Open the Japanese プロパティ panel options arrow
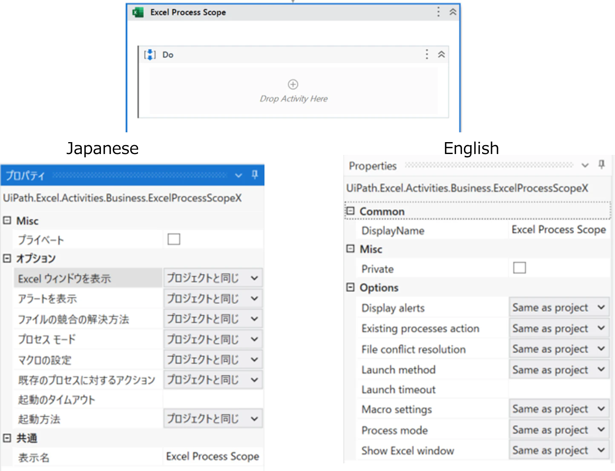The image size is (615, 471). (239, 175)
